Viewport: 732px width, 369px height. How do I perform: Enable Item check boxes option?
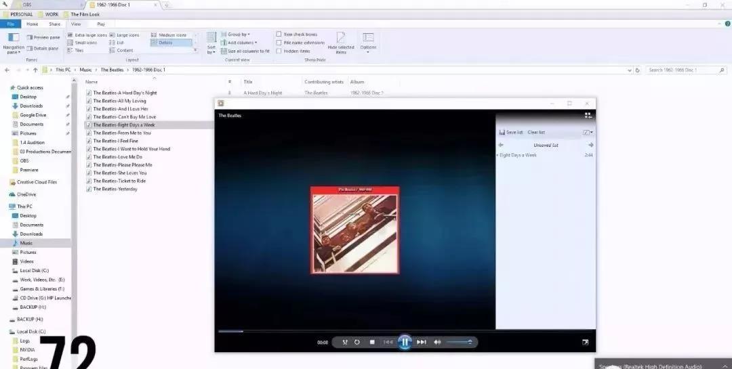point(279,34)
